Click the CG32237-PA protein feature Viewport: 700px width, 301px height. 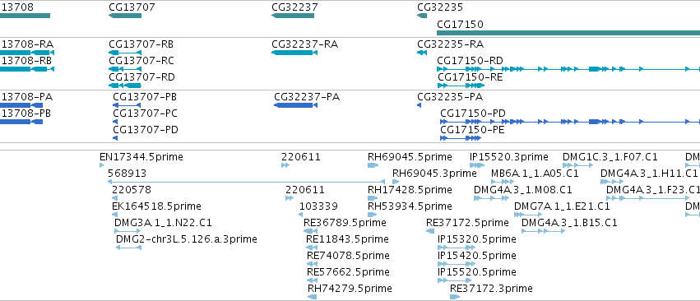click(x=295, y=105)
